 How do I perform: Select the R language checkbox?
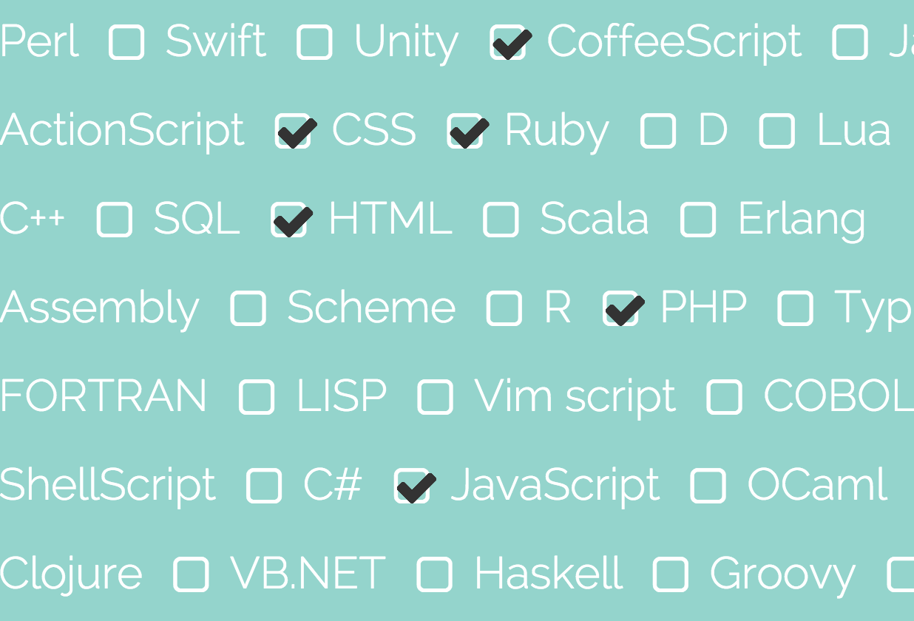click(x=504, y=308)
